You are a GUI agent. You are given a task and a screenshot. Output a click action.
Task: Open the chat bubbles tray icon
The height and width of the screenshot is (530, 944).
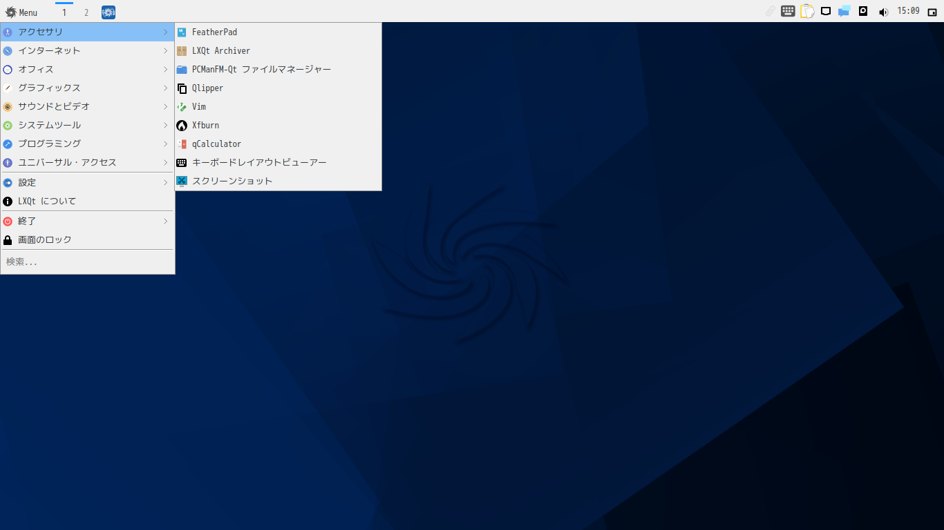(844, 11)
